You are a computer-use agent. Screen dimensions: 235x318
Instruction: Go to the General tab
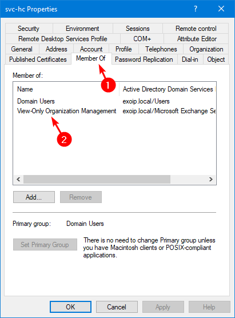pyautogui.click(x=22, y=49)
